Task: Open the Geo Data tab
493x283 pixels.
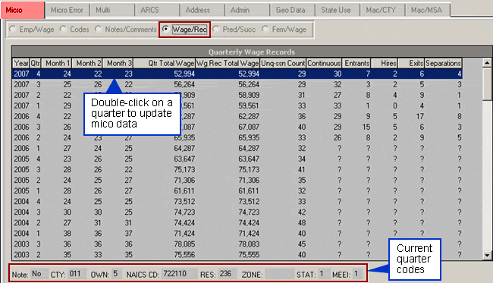Action: (292, 10)
